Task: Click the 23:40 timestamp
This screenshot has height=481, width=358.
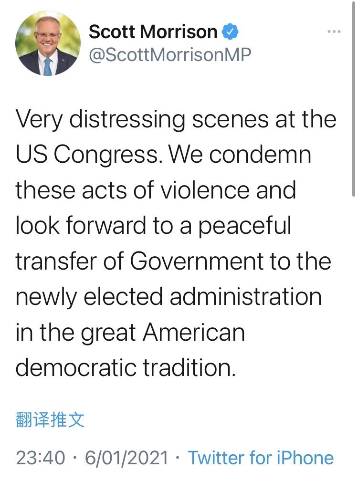Action: 41,458
